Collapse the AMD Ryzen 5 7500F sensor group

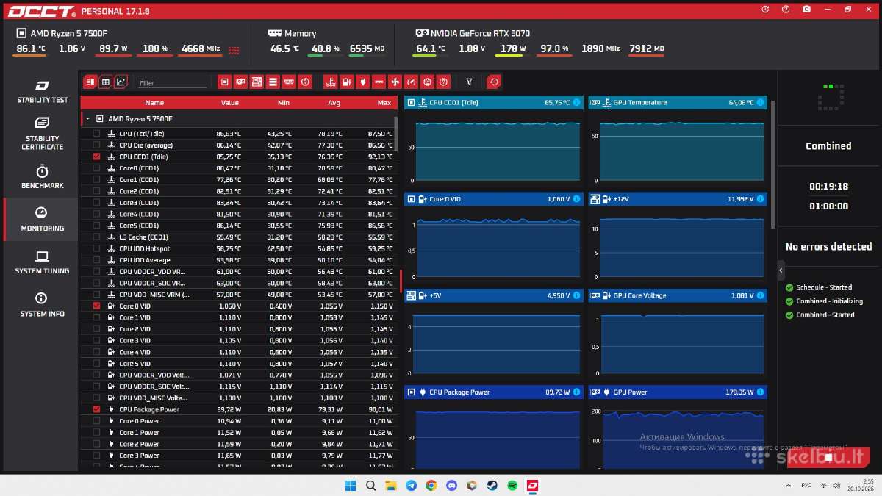coord(88,118)
